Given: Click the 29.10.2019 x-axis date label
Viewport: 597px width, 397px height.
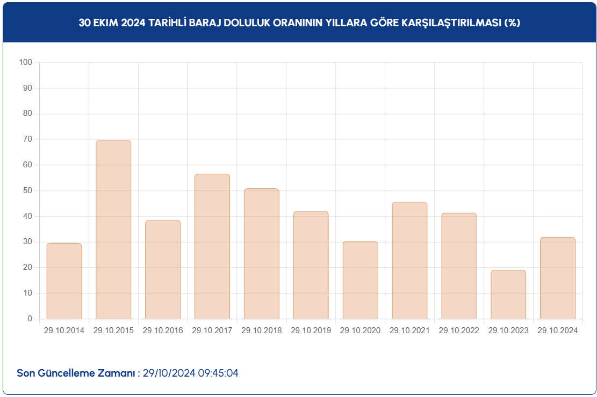Looking at the screenshot, I should tap(311, 330).
